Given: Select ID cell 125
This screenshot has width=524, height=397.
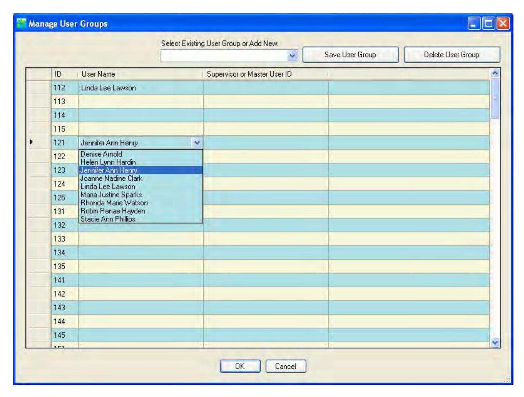Looking at the screenshot, I should pos(65,198).
